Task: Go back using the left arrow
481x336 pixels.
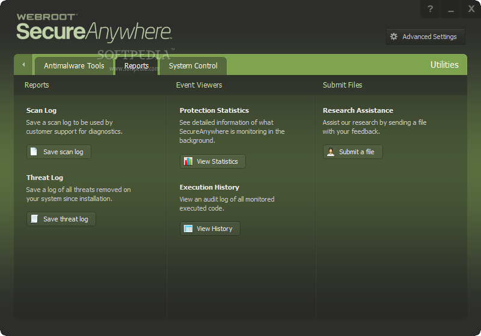Action: click(23, 65)
